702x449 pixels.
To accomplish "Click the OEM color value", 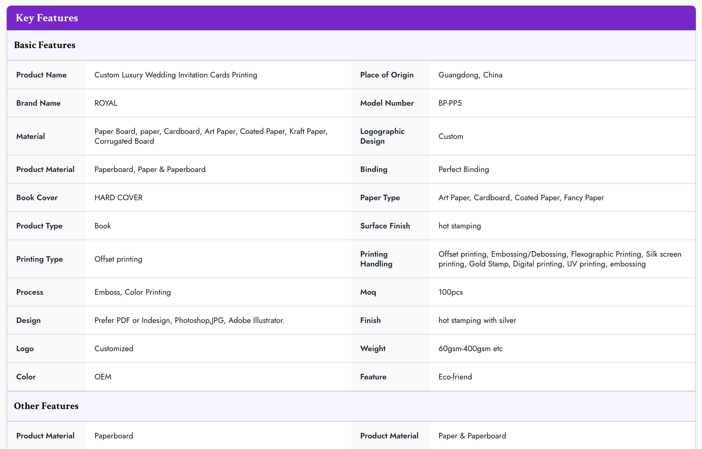I will point(103,377).
